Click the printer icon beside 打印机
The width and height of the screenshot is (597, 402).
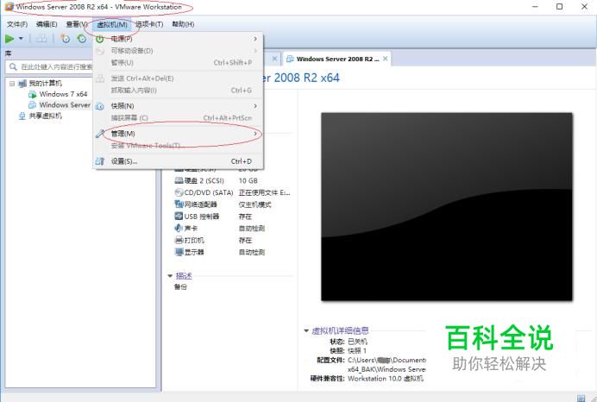pos(179,240)
